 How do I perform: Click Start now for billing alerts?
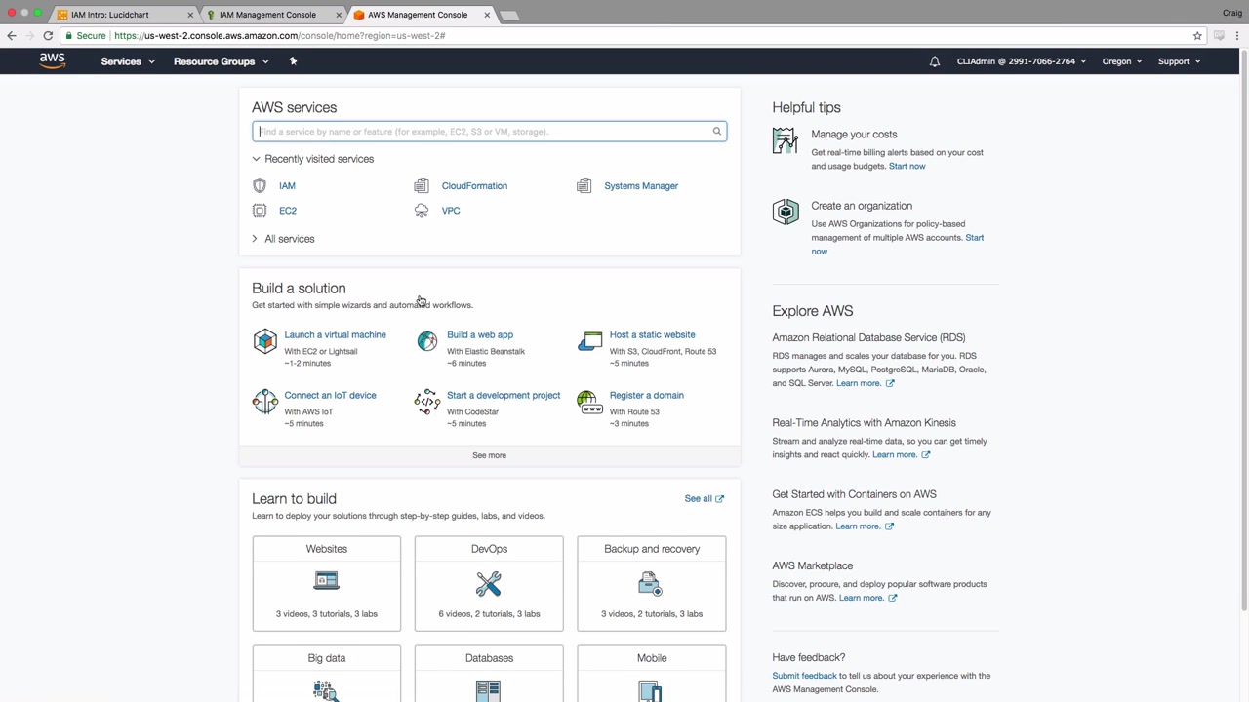(907, 166)
